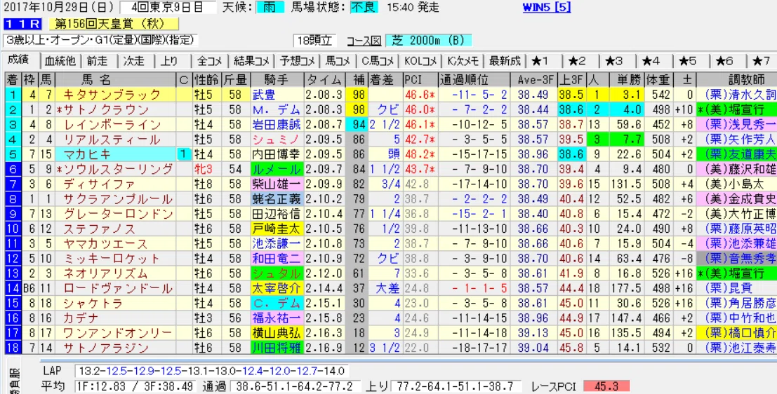Open the 馬コメ tab
This screenshot has height=394, width=777.
[x=338, y=62]
